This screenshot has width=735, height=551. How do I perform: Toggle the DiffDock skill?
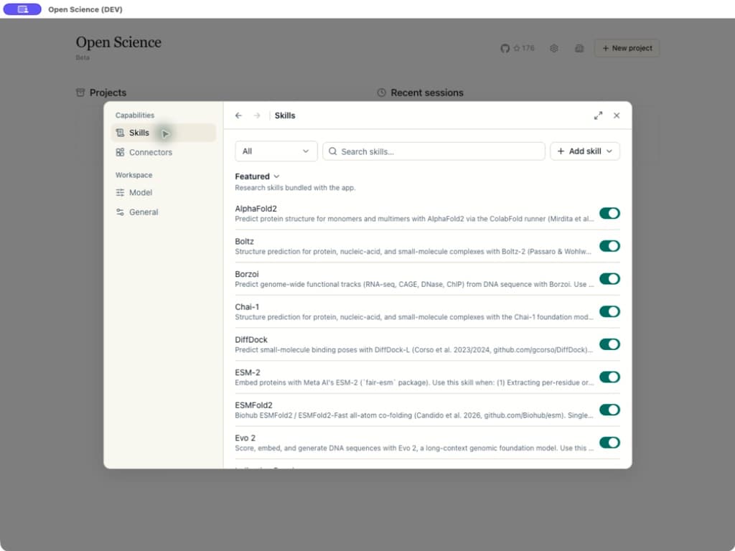click(609, 344)
